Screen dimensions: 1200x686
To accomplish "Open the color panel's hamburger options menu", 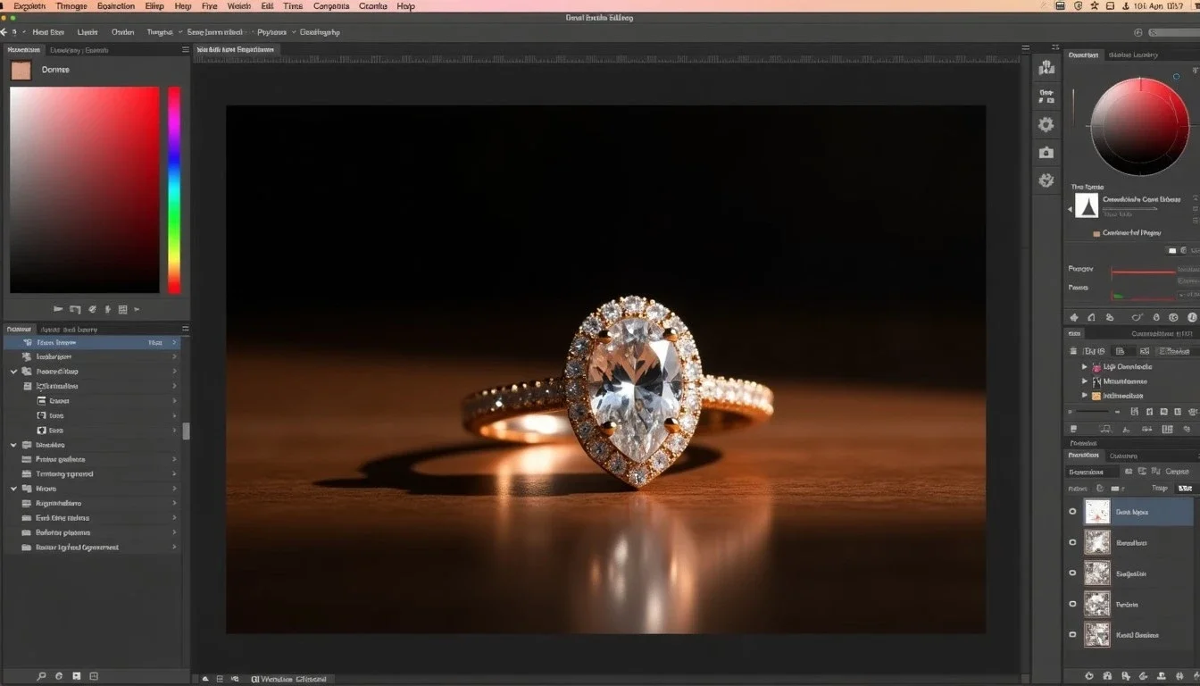I will 185,50.
